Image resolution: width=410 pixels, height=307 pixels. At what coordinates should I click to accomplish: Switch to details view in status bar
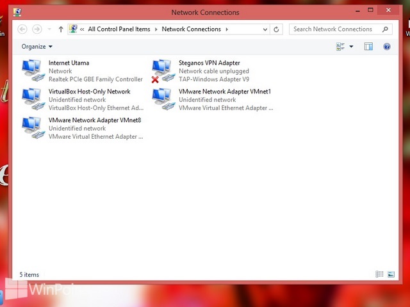coord(379,274)
